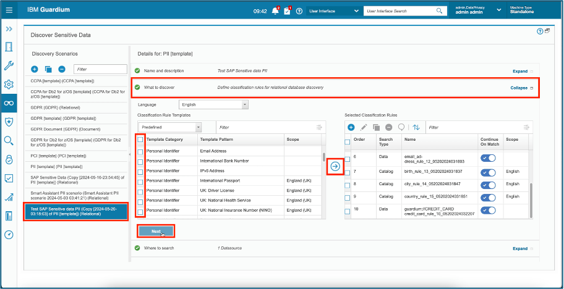The width and height of the screenshot is (564, 289).
Task: Open the notifications bell
Action: (276, 10)
